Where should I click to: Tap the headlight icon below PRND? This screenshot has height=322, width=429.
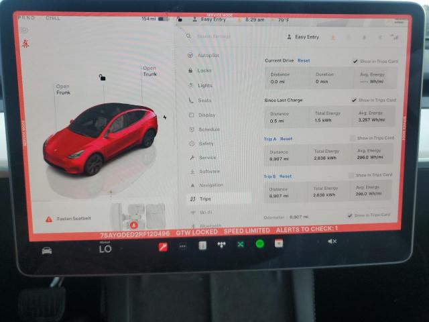(x=24, y=30)
